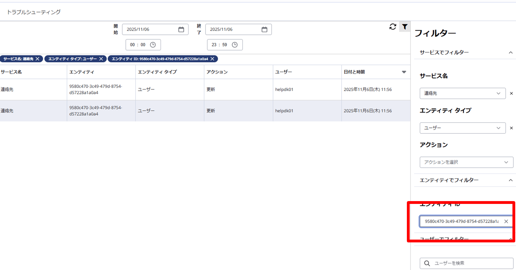Sort by 日付と時間 column arrow
This screenshot has width=516, height=270.
(x=404, y=72)
